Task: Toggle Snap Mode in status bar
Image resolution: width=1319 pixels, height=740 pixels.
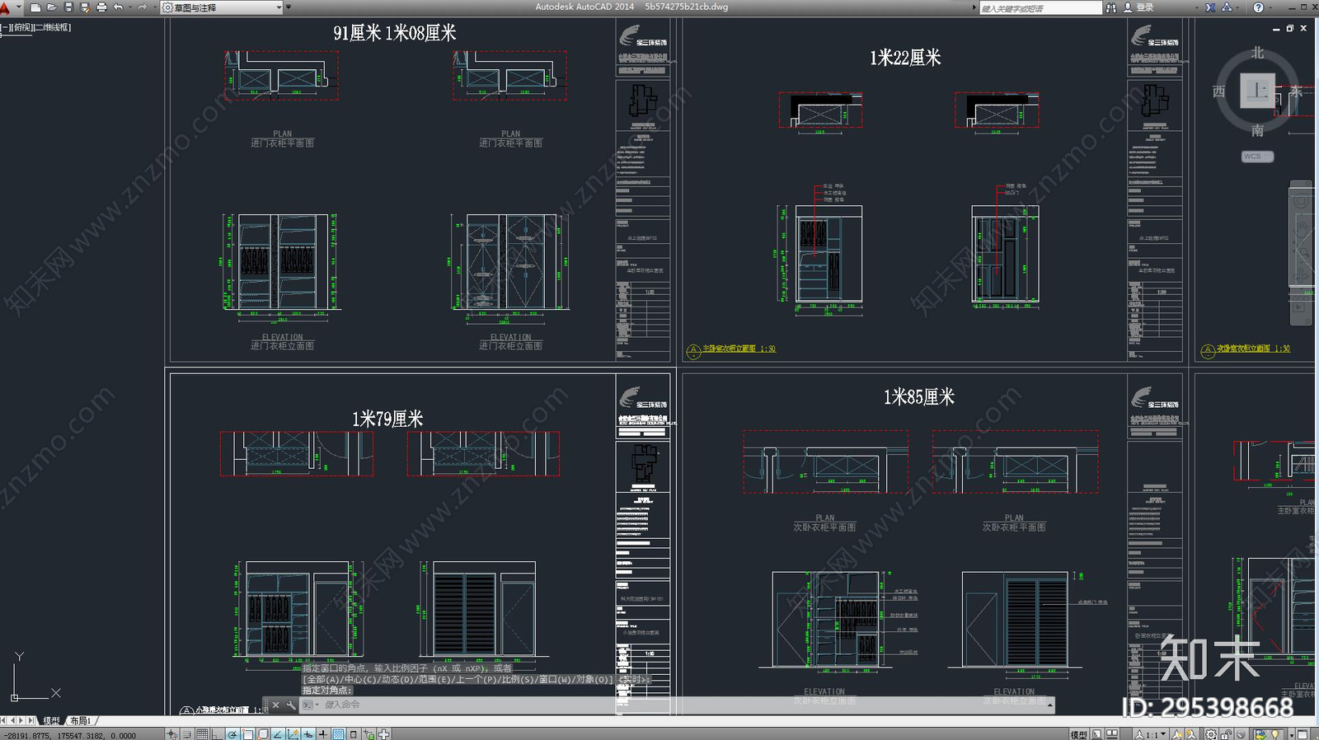Action: coord(187,734)
